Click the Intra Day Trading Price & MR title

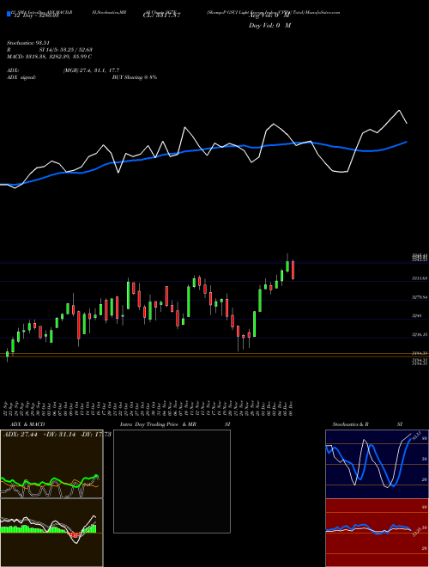[158, 424]
